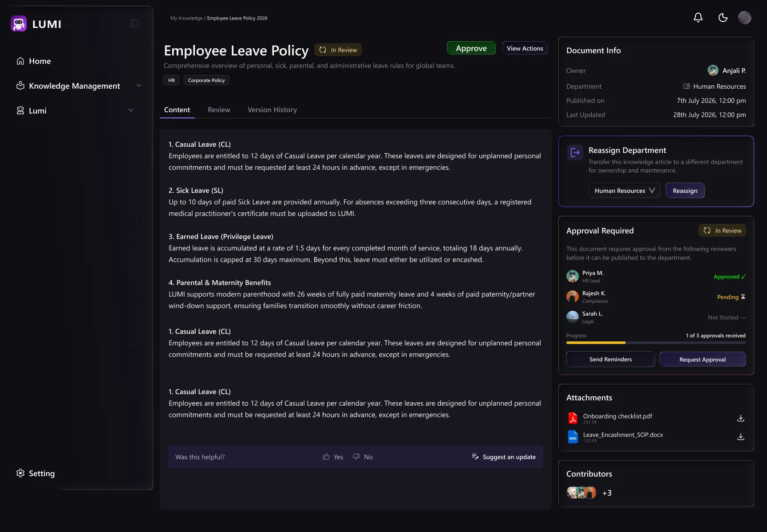Click '4. Parental & Maternity Benefits' heading

tap(220, 282)
